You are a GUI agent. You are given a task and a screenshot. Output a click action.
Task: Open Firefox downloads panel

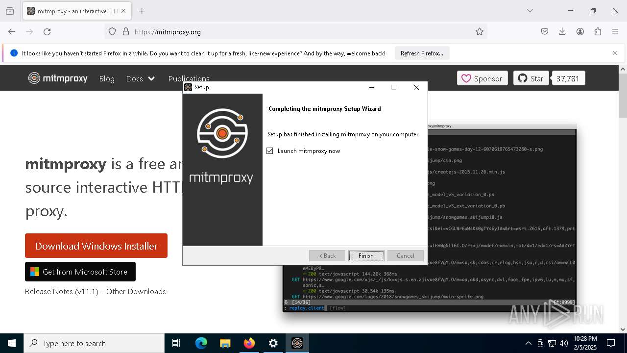pyautogui.click(x=562, y=31)
